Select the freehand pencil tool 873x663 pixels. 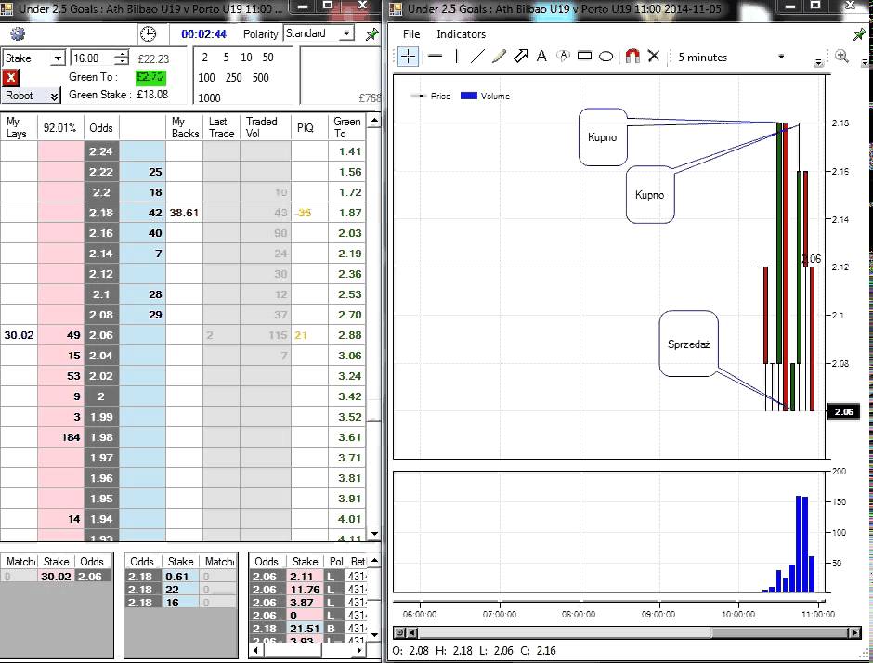click(499, 57)
